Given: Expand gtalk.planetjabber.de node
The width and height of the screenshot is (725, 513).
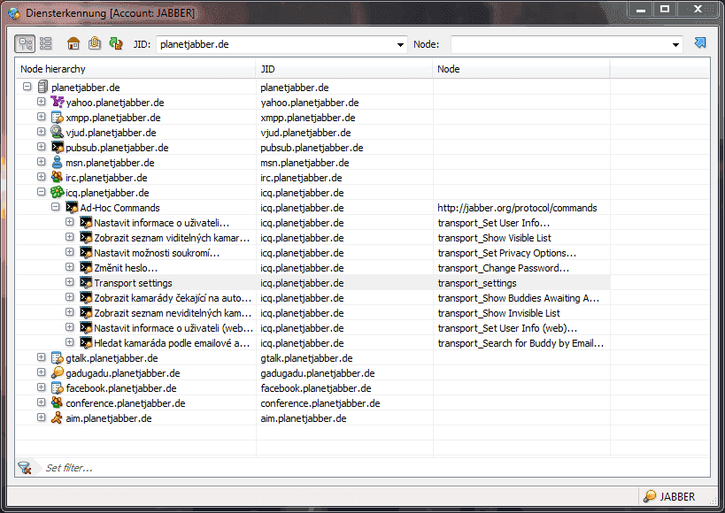Looking at the screenshot, I should coord(41,357).
